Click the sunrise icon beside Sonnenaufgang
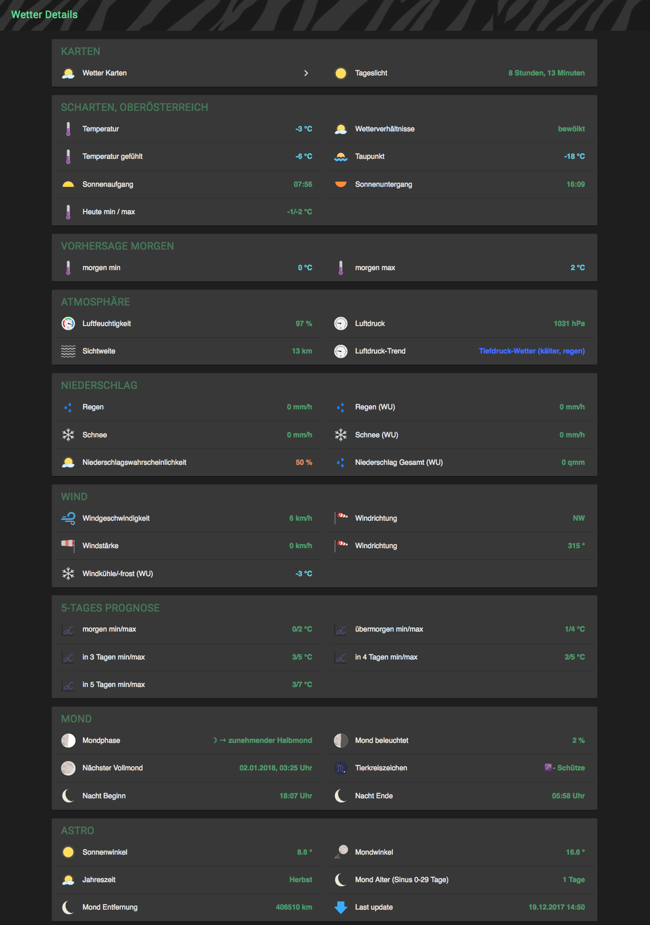 [x=68, y=184]
